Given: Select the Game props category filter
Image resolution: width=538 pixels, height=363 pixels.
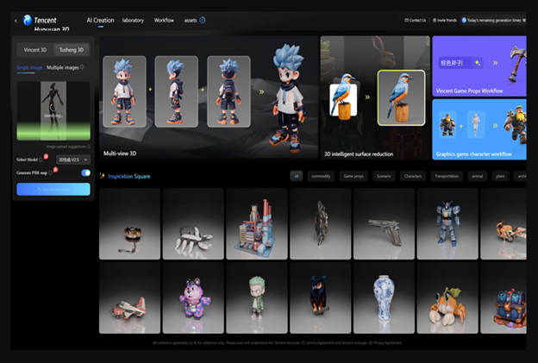Looking at the screenshot, I should (353, 176).
